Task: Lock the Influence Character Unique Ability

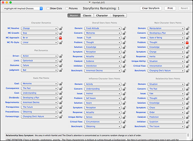Action: tap(124, 117)
